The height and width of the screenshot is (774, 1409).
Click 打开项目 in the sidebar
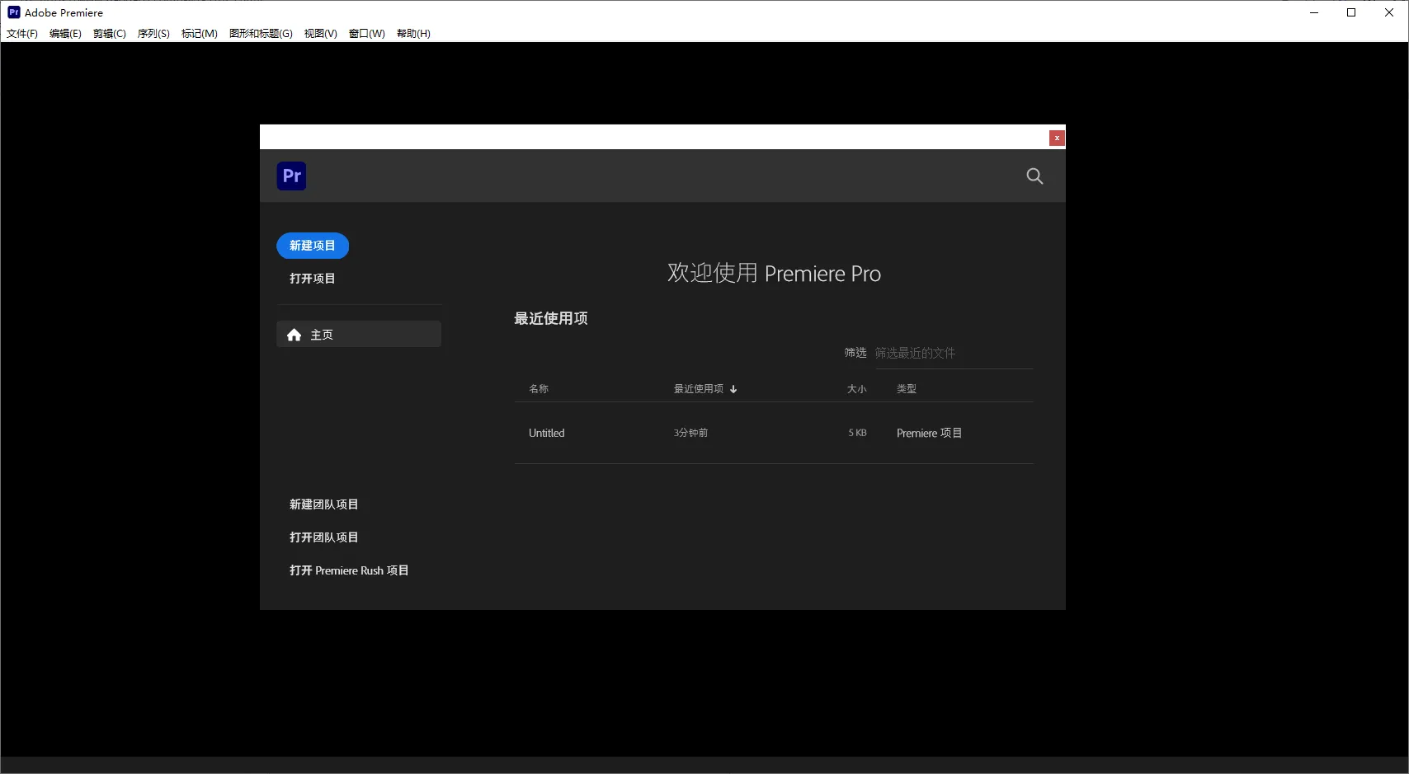tap(311, 278)
